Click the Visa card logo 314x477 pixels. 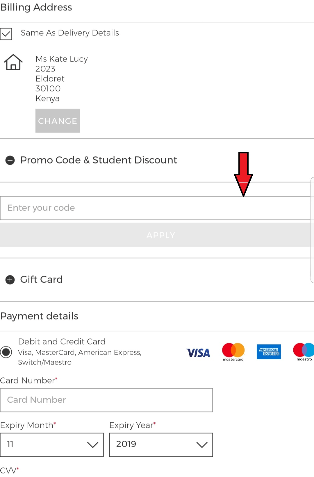[x=198, y=353]
